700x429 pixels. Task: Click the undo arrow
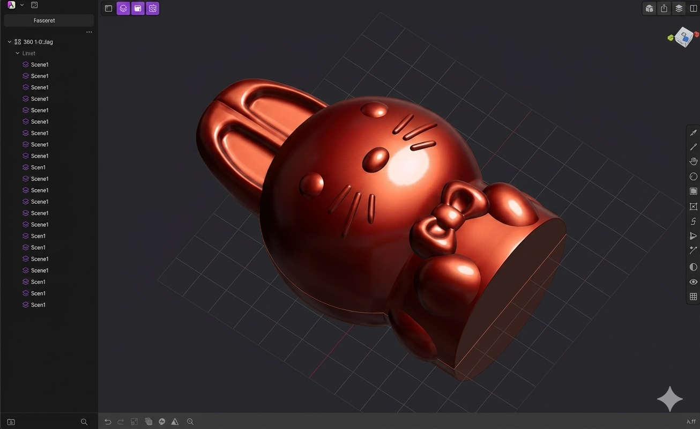tap(108, 422)
